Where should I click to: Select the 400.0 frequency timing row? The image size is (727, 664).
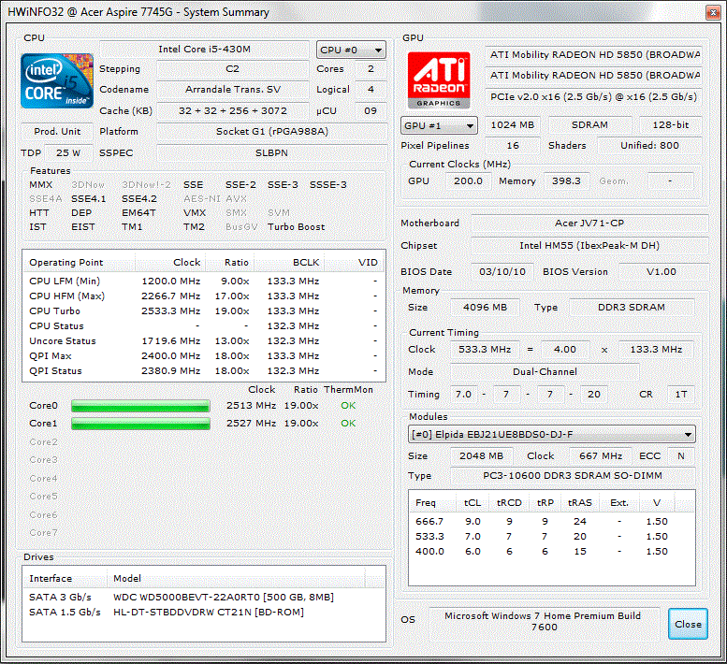552,552
